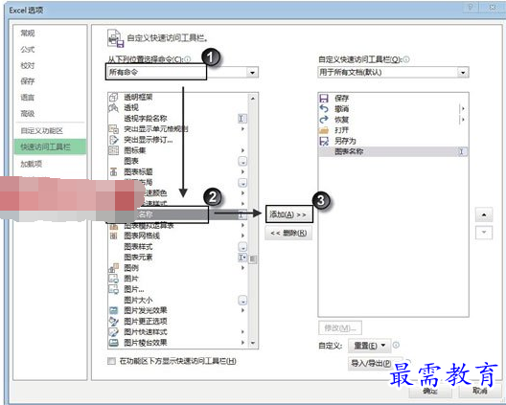This screenshot has height=405, width=506.
Task: Click info icon beside 从下列位置选择命令
Action: [x=188, y=59]
